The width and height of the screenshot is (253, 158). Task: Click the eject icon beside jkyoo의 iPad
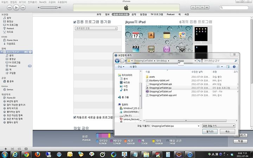[x=30, y=52]
